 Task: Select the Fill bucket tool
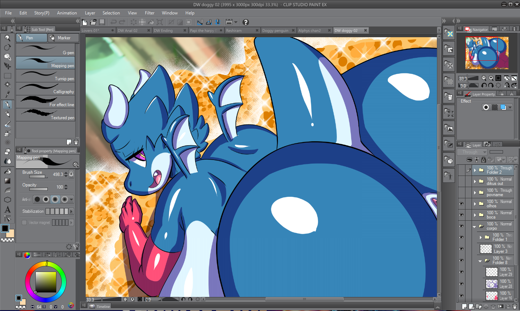(7, 171)
